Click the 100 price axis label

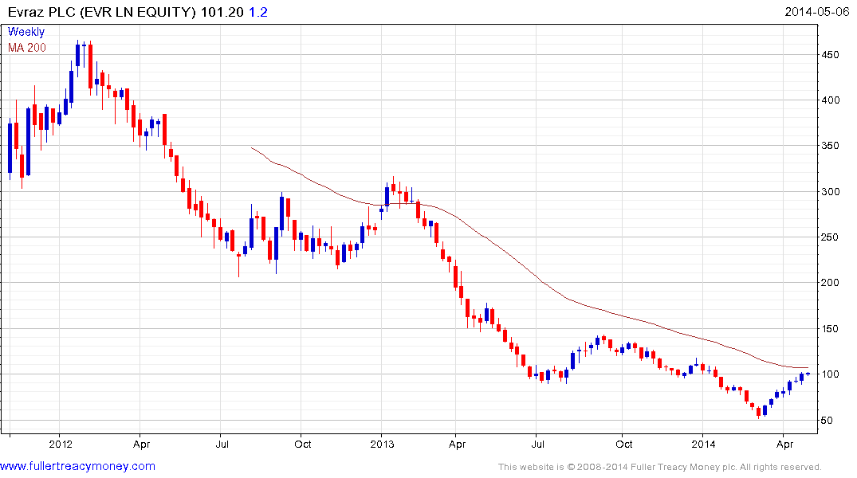tap(831, 374)
